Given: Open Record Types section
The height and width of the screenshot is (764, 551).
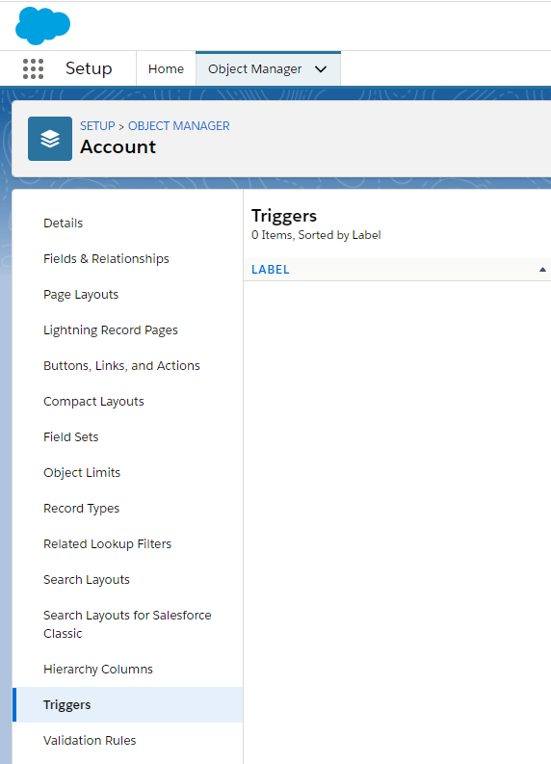Looking at the screenshot, I should (x=81, y=508).
